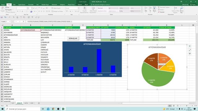Viewport: 198px width, 111px height.
Task: Adjust the zoom slider in status bar
Action: coord(187,106)
